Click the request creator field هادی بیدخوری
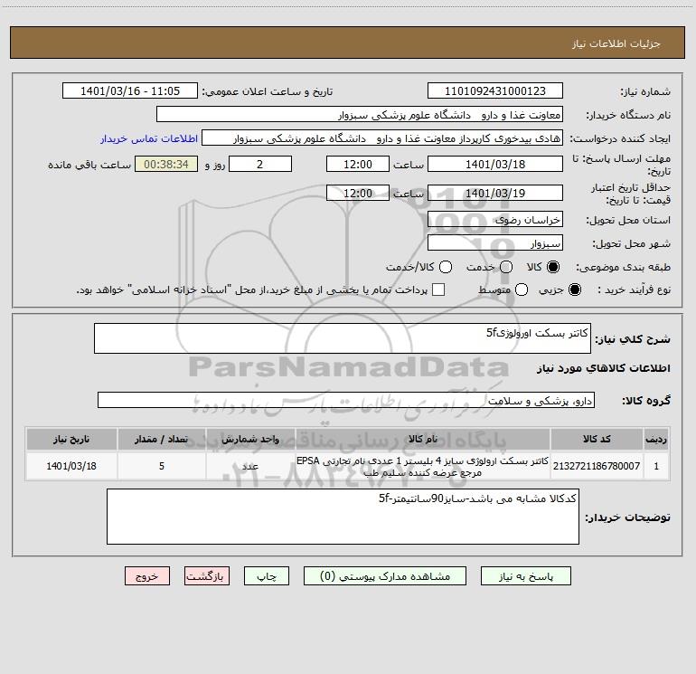Viewport: 696px width, 674px height. point(382,138)
